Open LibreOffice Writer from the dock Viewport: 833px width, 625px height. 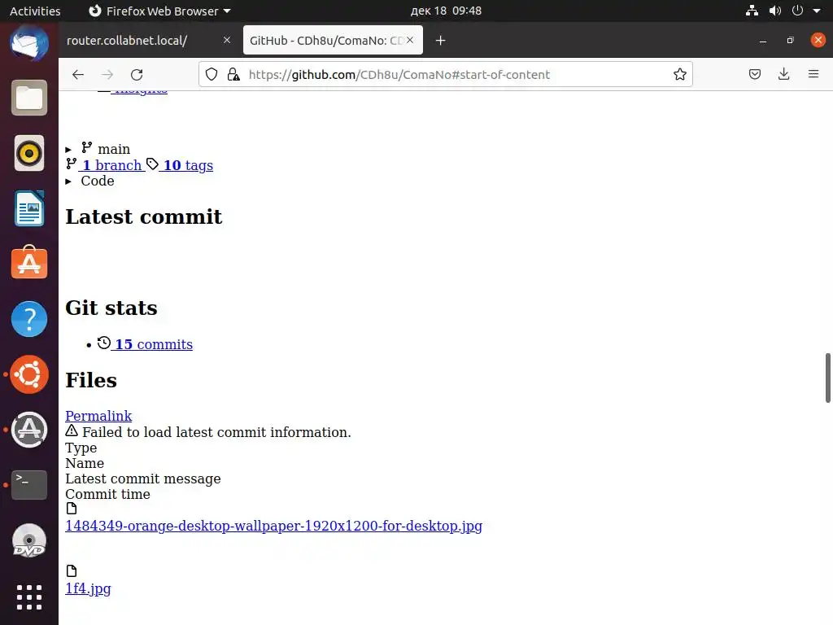tap(29, 208)
